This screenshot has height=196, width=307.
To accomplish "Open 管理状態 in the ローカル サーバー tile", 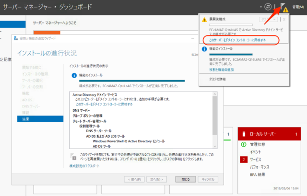I will point(258,145).
